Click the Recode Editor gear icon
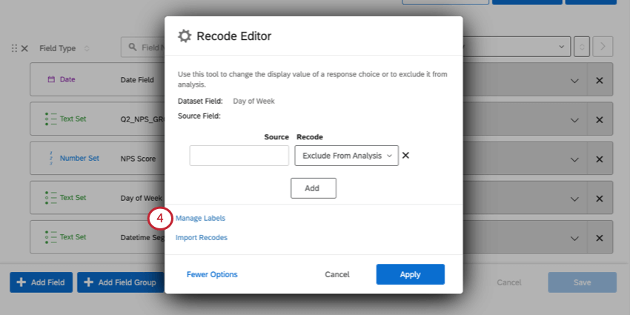The width and height of the screenshot is (630, 315). tap(185, 36)
